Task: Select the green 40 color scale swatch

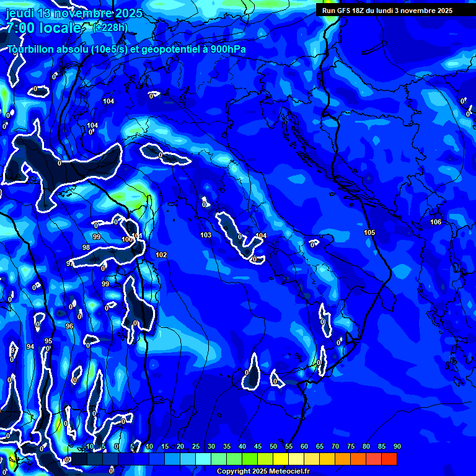Action: 234,459
